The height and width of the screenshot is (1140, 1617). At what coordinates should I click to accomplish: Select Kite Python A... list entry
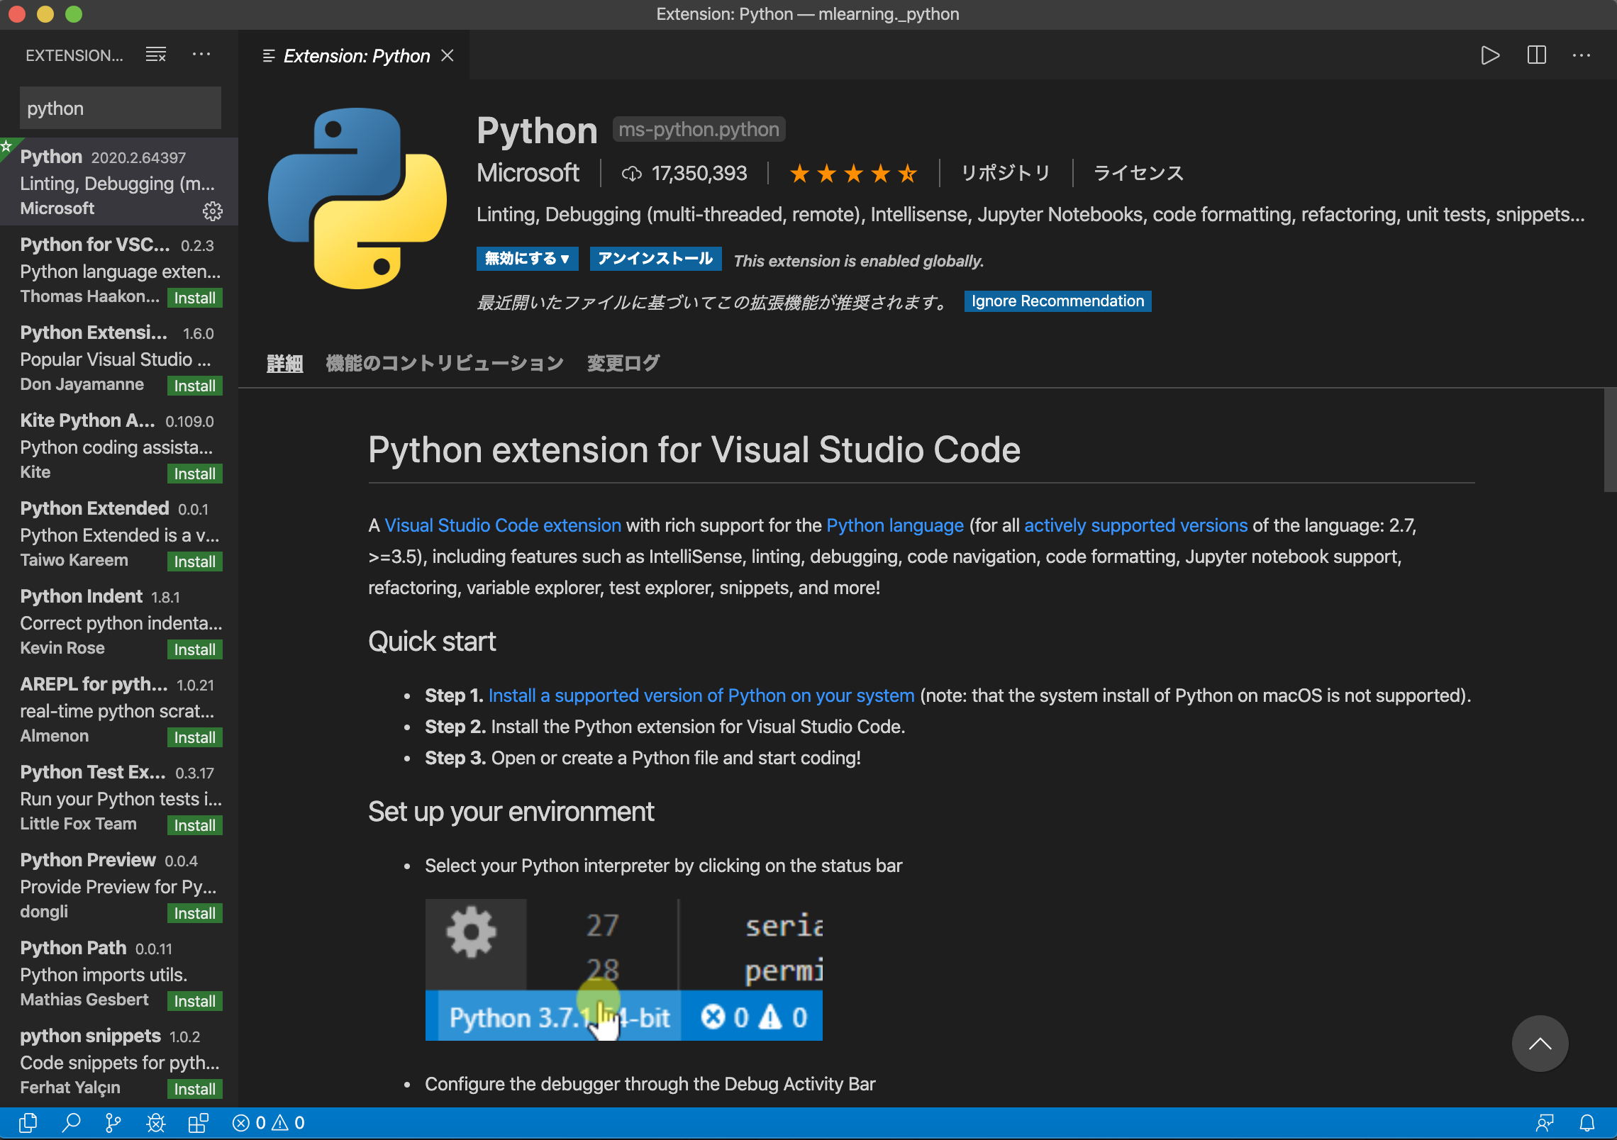tap(119, 445)
